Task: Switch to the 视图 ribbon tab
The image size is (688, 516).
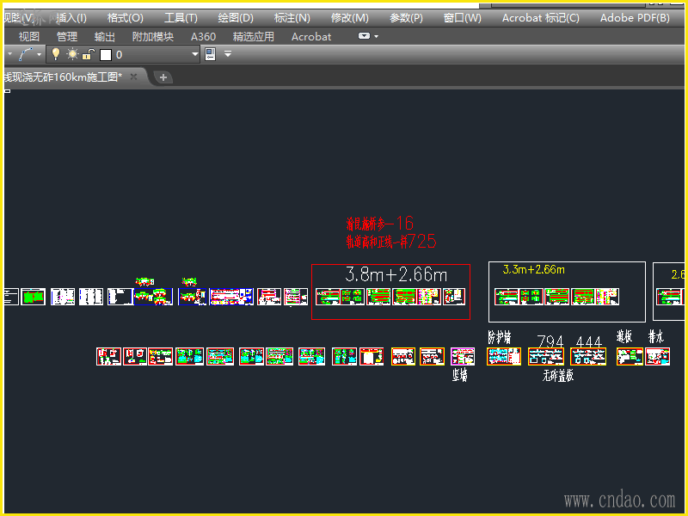Action: (x=29, y=36)
